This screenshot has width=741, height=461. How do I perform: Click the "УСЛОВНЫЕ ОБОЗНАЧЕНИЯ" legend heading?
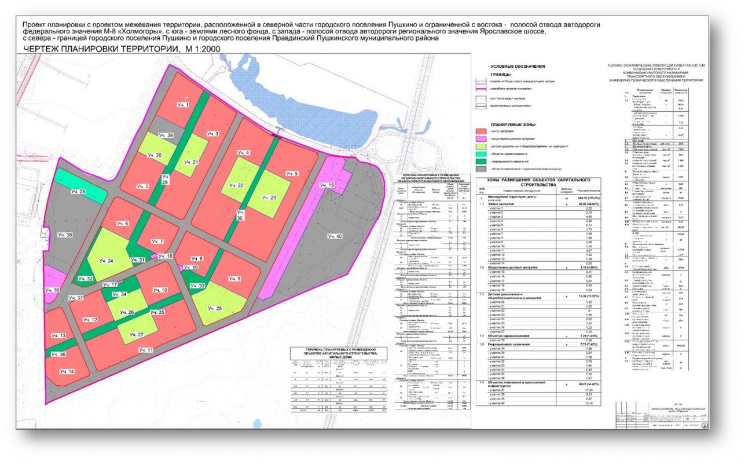coord(518,67)
